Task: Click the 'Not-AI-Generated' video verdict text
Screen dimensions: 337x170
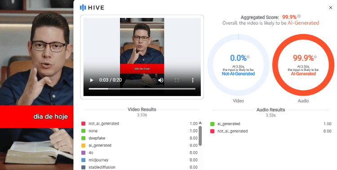Action: (x=238, y=74)
